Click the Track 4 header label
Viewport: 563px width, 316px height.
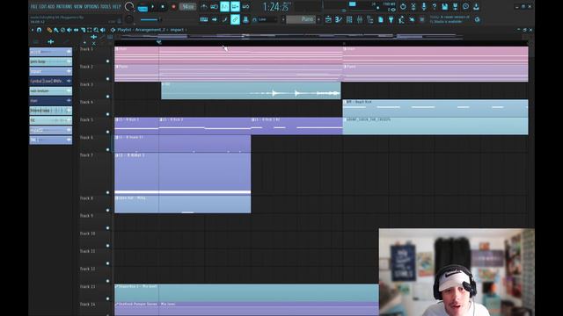click(86, 102)
